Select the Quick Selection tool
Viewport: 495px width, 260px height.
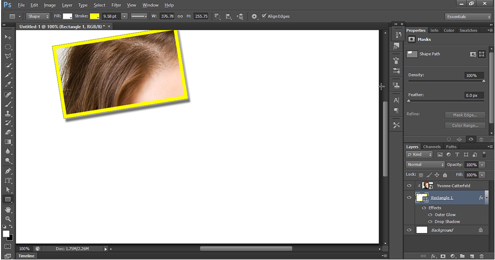pyautogui.click(x=8, y=66)
